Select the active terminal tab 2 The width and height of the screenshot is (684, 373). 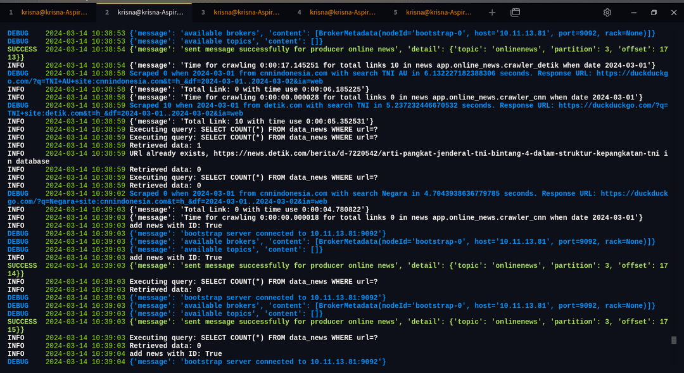click(145, 12)
